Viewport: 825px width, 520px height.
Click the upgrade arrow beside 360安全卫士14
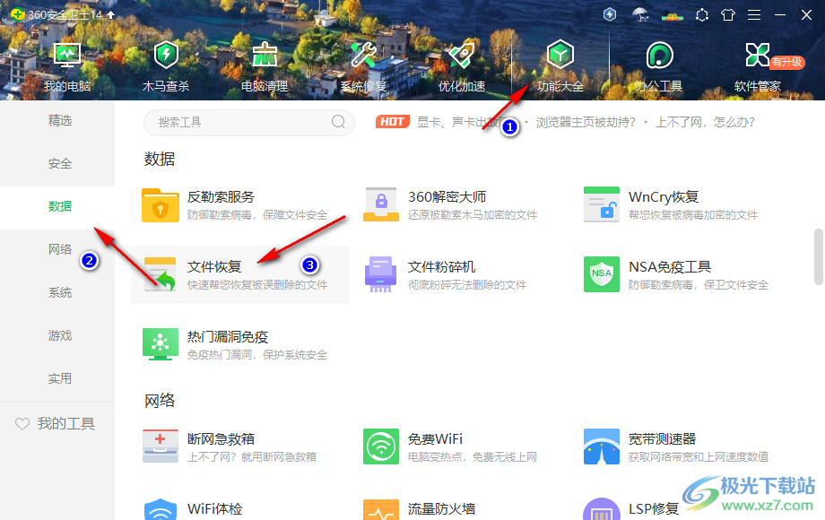(110, 14)
